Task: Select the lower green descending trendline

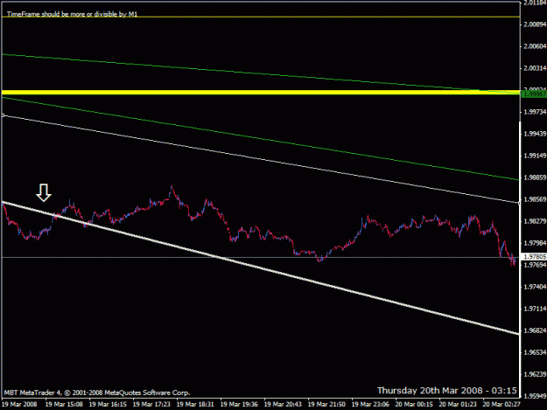Action: (261, 139)
